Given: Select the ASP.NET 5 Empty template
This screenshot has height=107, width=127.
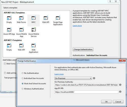Looking at the screenshot, I should pyautogui.click(x=9, y=45).
